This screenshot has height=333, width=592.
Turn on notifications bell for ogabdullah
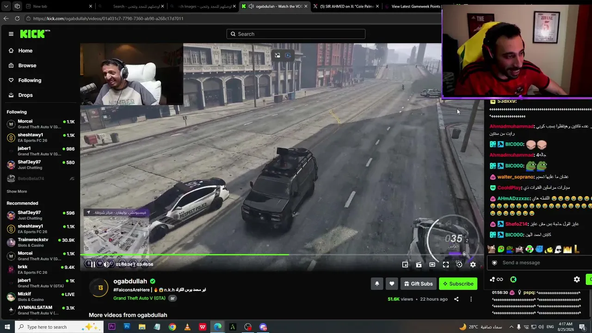tap(377, 284)
